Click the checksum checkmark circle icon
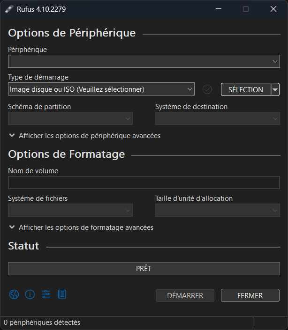 207,89
